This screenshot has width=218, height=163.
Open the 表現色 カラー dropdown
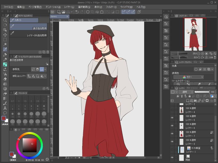(x=189, y=77)
